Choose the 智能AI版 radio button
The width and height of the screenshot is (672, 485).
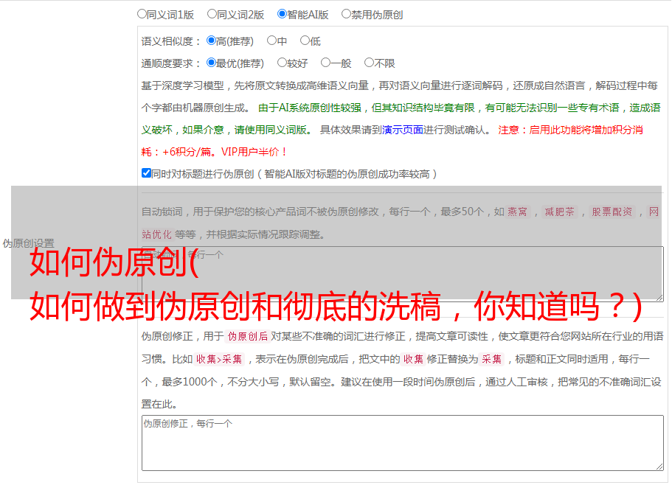[x=282, y=14]
